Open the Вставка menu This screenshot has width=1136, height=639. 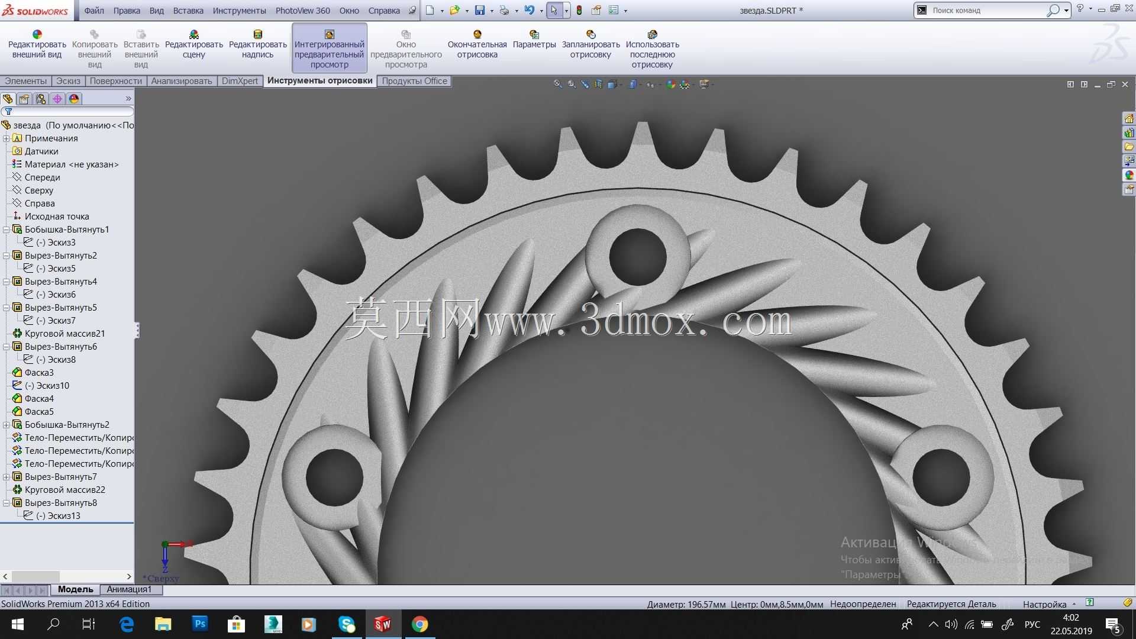pos(188,11)
